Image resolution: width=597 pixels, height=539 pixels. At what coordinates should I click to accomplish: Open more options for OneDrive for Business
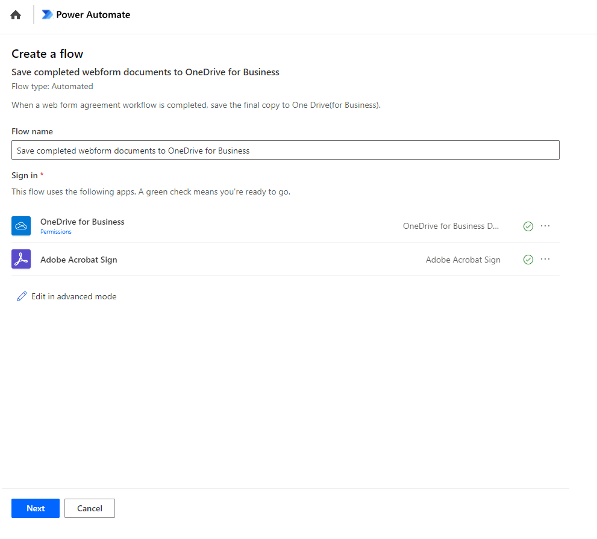pyautogui.click(x=545, y=226)
